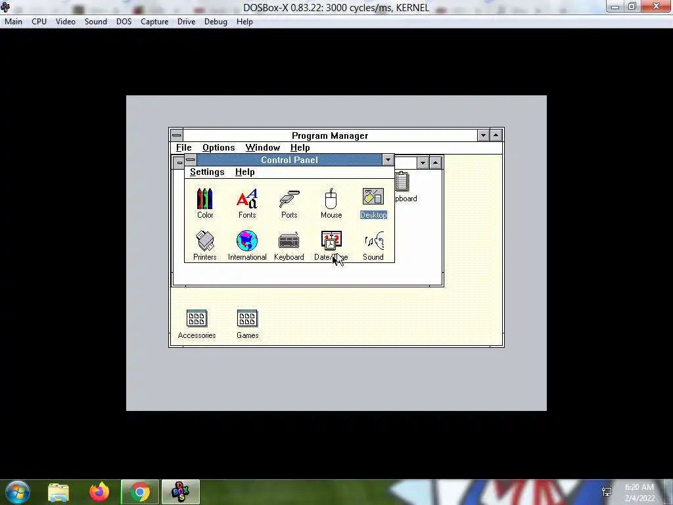
Task: Open the Program Manager system menu box
Action: [x=176, y=135]
